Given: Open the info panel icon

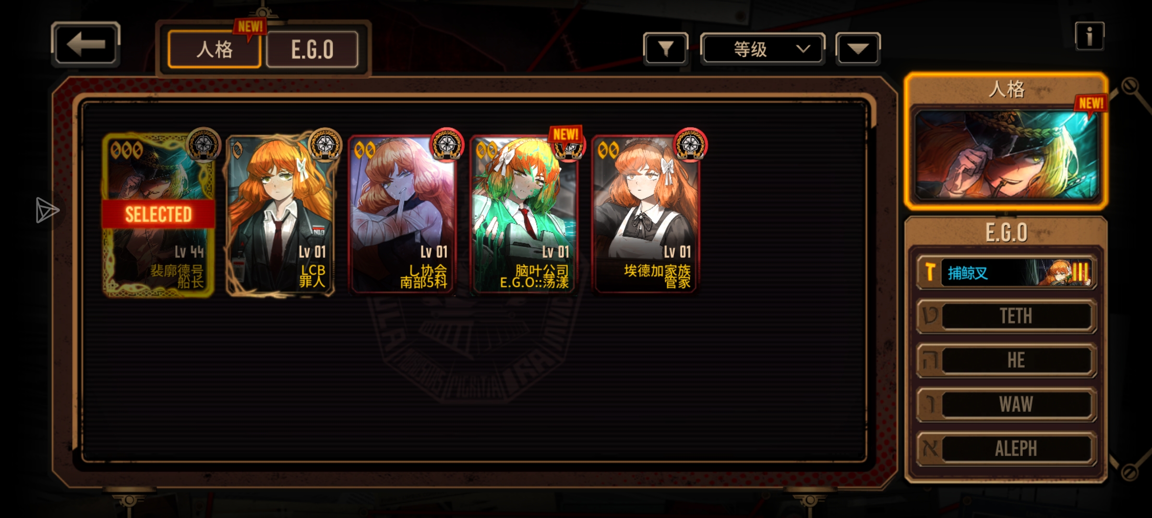Looking at the screenshot, I should tap(1089, 36).
